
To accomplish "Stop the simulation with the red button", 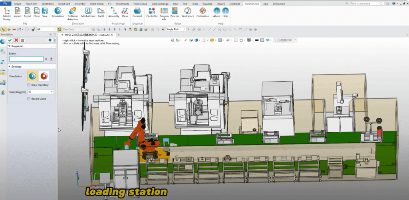I will click(44, 76).
